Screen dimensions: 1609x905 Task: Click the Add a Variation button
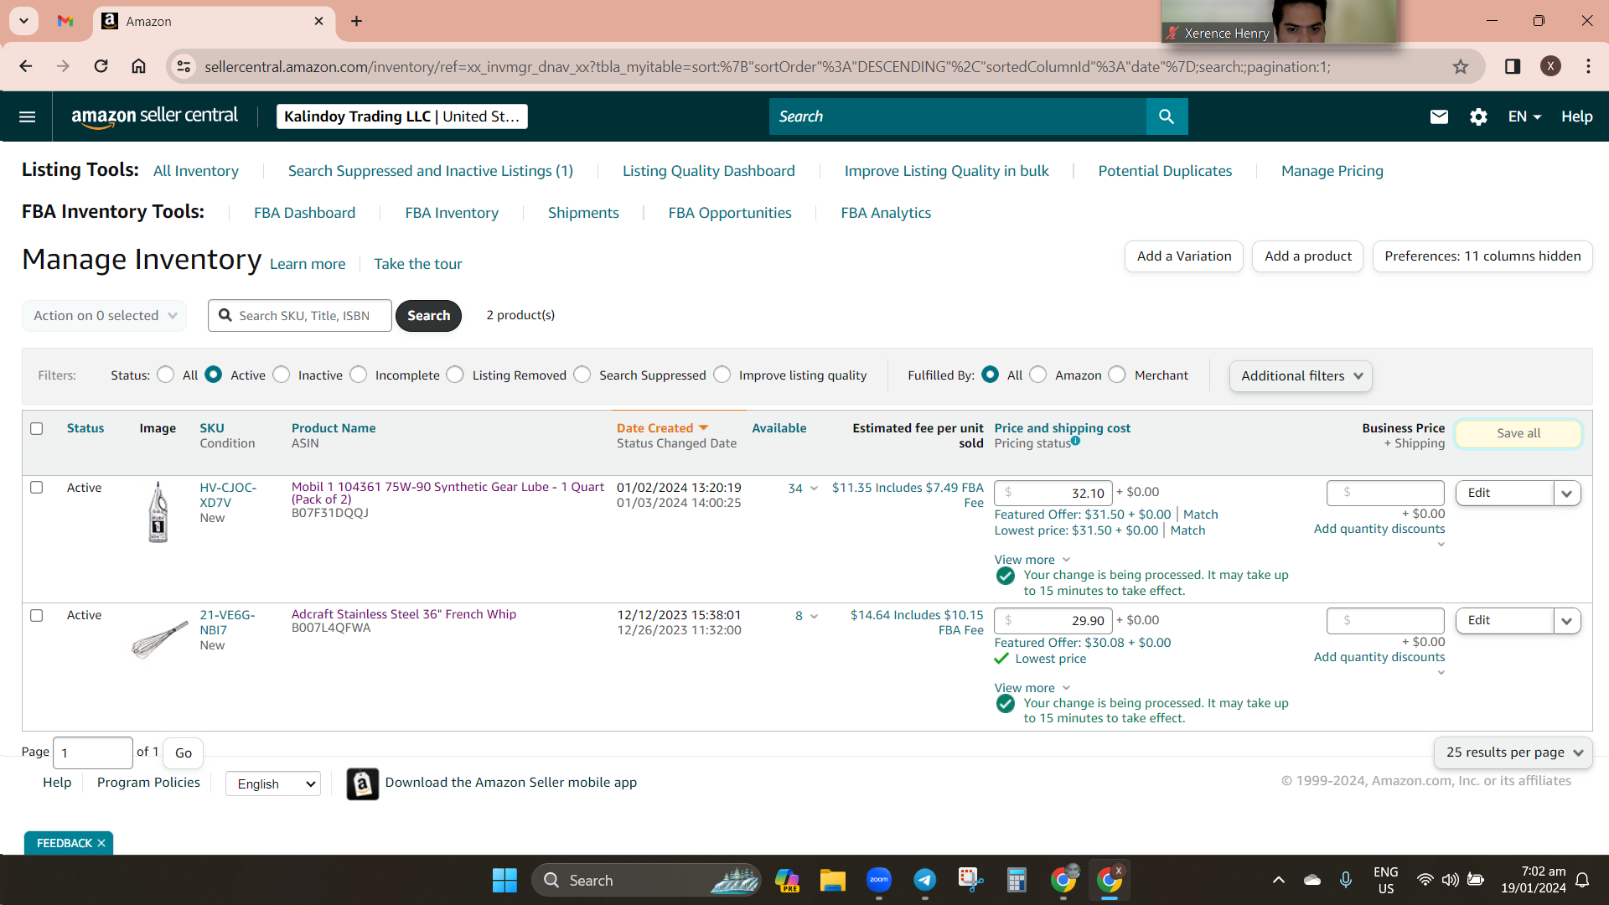(x=1184, y=256)
